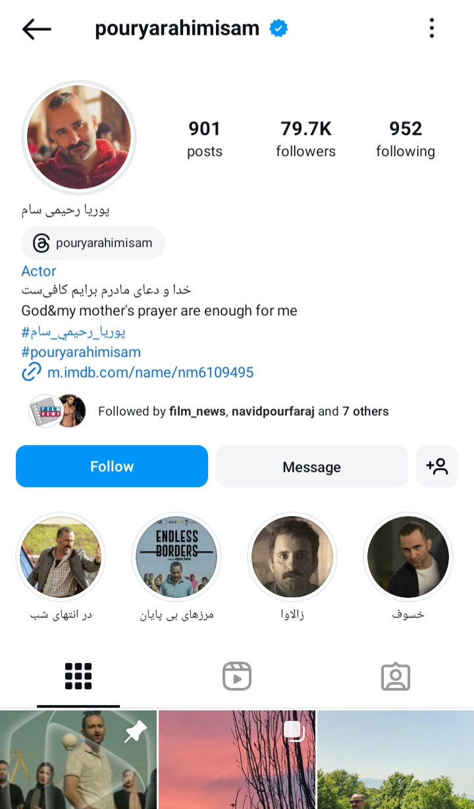The width and height of the screenshot is (474, 809).
Task: Open the در انتهای شب highlight
Action: pyautogui.click(x=61, y=556)
